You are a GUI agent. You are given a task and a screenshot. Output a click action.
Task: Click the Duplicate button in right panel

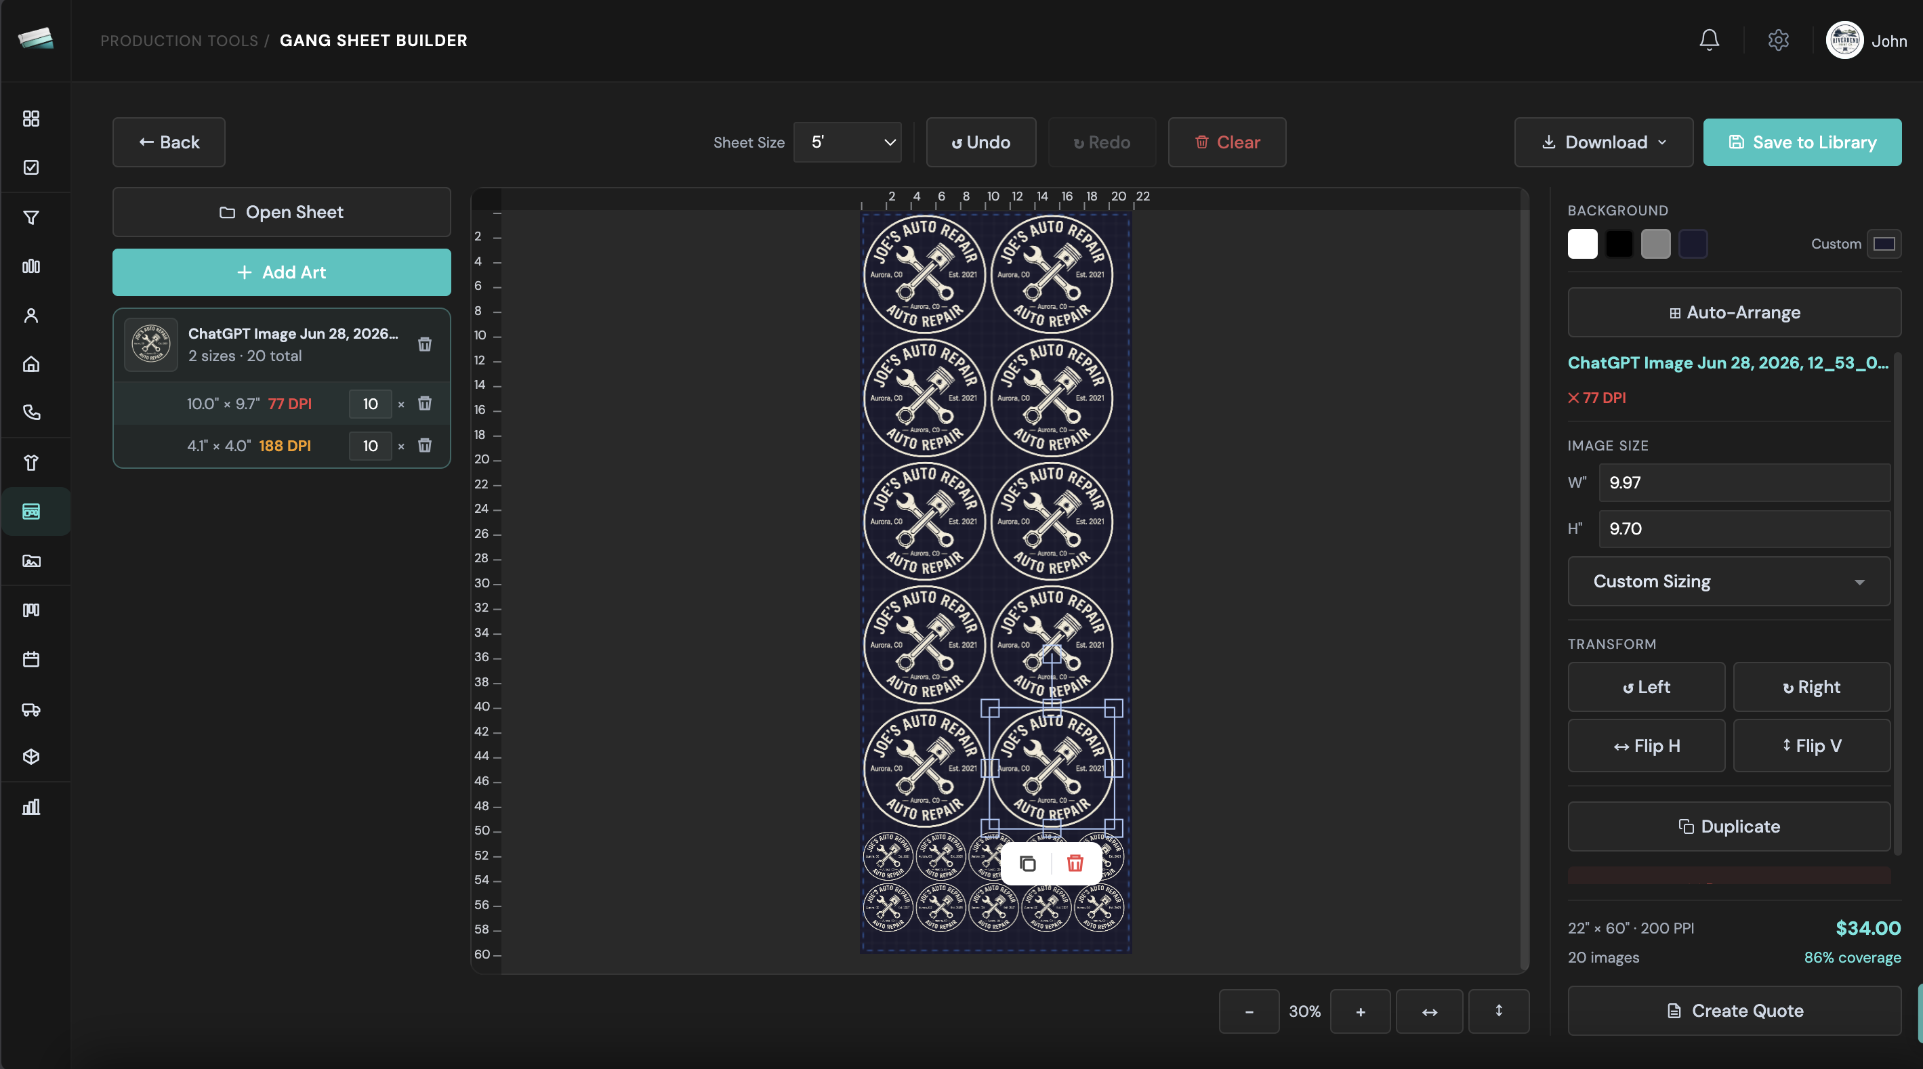[1729, 826]
